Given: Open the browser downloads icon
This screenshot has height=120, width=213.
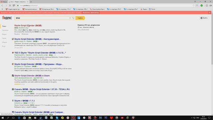Looking at the screenshot, I should click(x=207, y=5).
